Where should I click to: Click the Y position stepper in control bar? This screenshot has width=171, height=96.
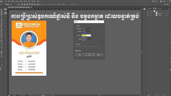click(x=51, y=4)
